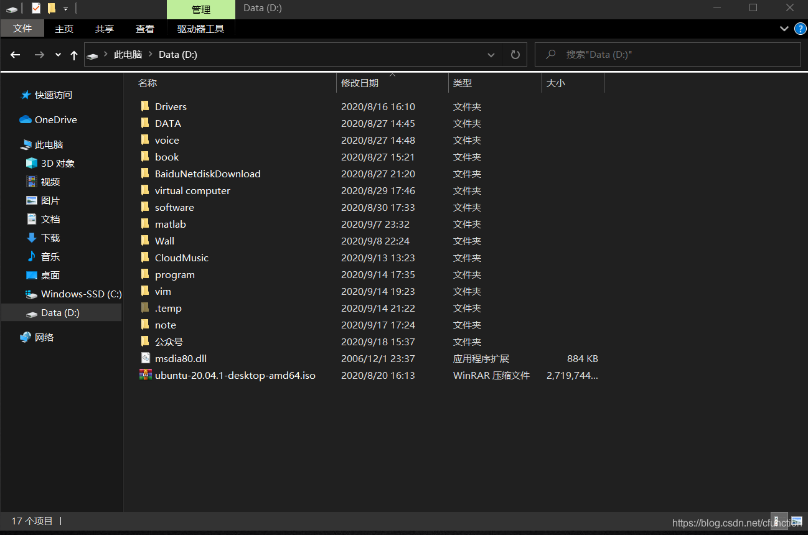The height and width of the screenshot is (535, 808).
Task: Expand breadcrumb chevron after 此电脑
Action: [150, 55]
